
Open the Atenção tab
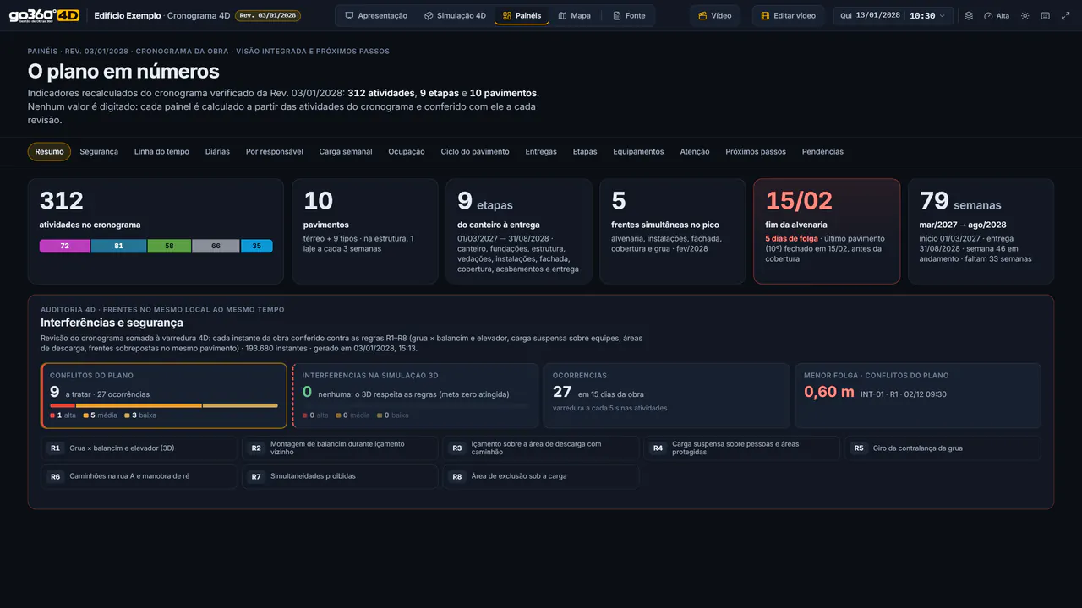click(x=695, y=152)
